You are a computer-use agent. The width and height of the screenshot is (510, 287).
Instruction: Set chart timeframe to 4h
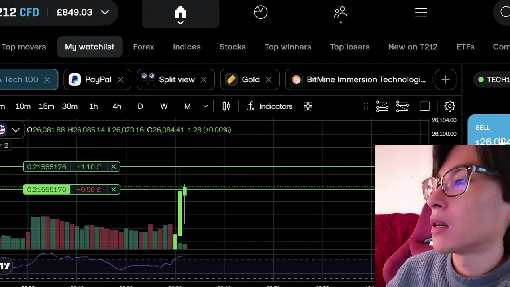tap(117, 106)
